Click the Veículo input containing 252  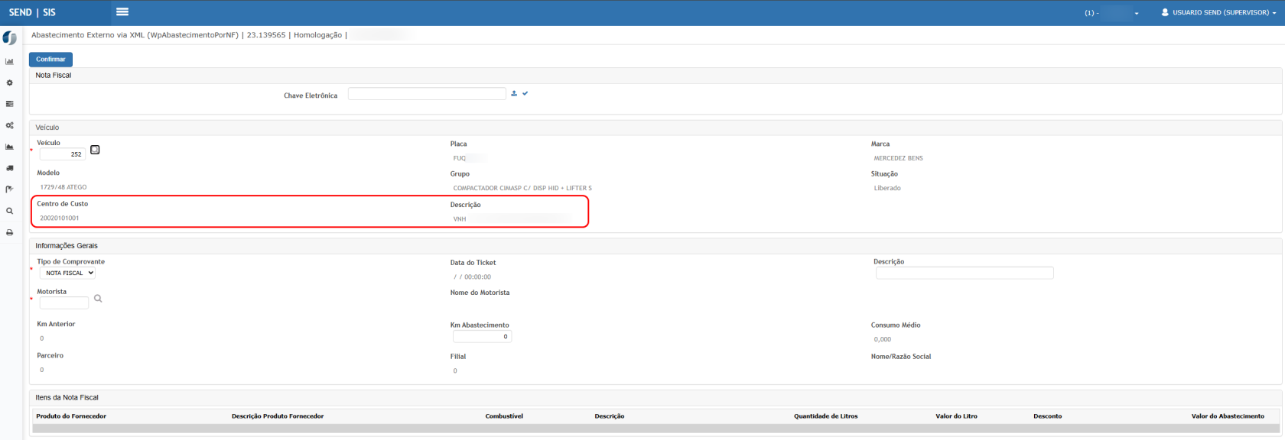63,154
